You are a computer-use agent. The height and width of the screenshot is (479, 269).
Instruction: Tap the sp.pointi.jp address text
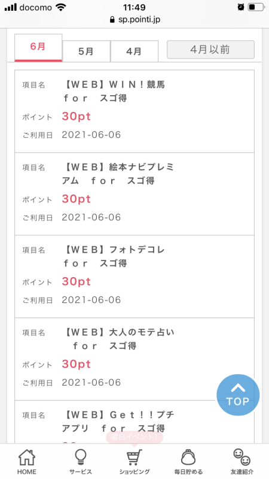pyautogui.click(x=139, y=20)
